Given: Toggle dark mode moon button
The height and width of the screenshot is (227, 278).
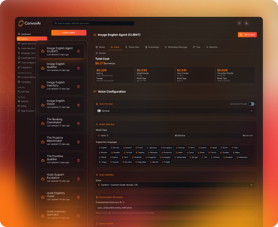Looking at the screenshot, I should [247, 23].
